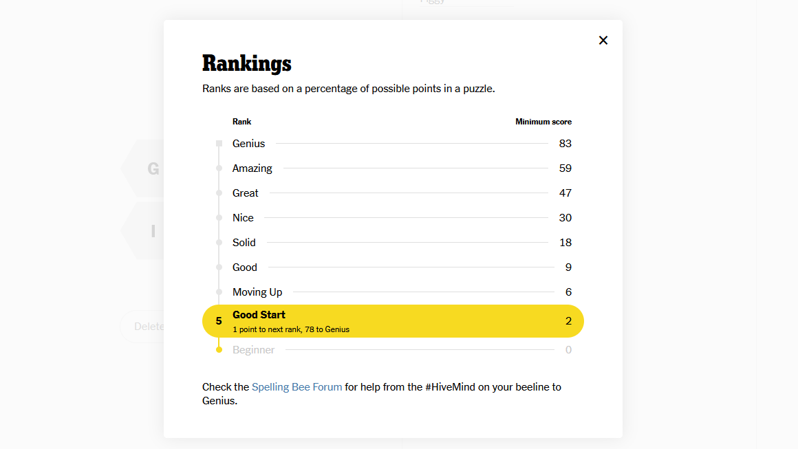Click the dot marker beside Good rank
Viewport: 798px width, 449px height.
click(219, 267)
